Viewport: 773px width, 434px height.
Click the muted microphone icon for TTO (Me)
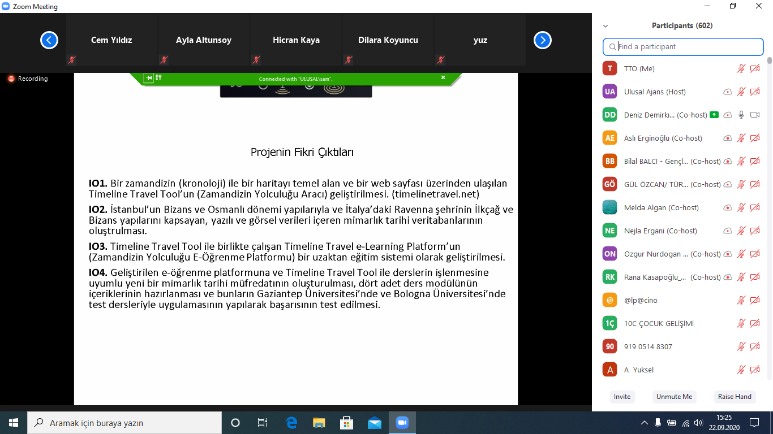(741, 69)
